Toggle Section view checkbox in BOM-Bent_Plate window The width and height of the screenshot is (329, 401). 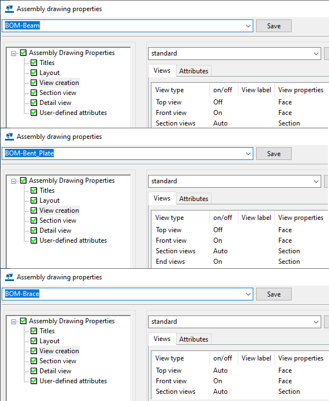(34, 220)
